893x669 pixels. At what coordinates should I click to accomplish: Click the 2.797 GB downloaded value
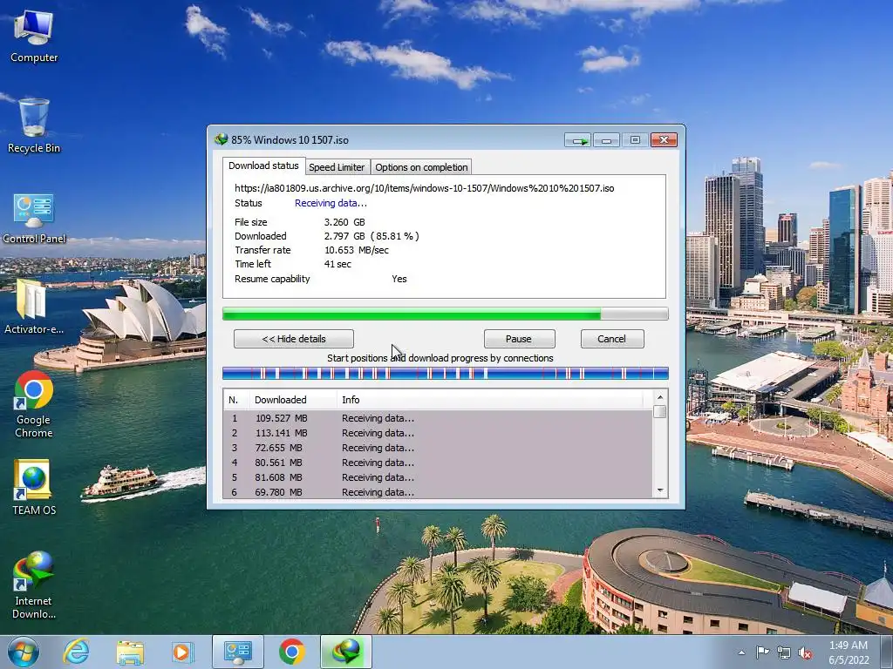point(372,236)
